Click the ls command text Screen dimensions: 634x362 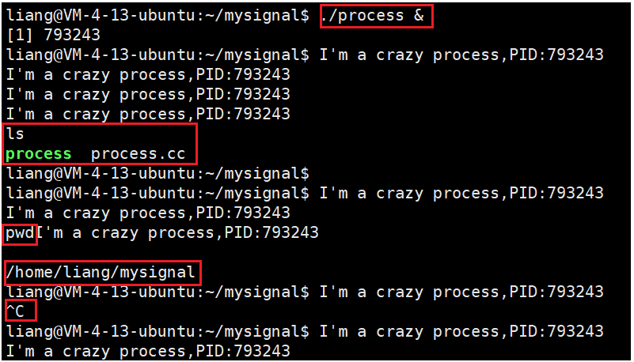pos(15,134)
